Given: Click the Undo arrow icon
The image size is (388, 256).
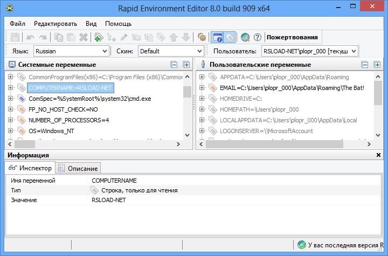Looking at the screenshot, I should tap(30, 37).
